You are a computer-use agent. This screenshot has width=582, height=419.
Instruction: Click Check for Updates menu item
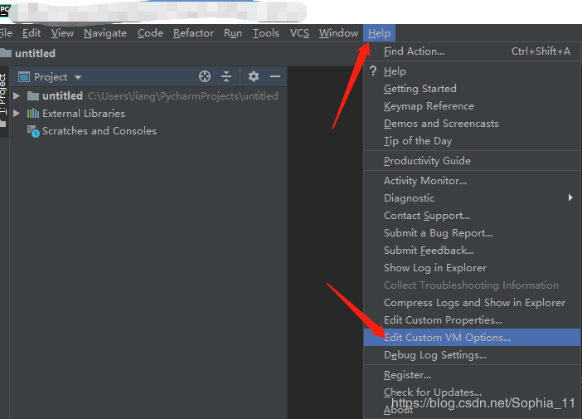click(x=432, y=392)
